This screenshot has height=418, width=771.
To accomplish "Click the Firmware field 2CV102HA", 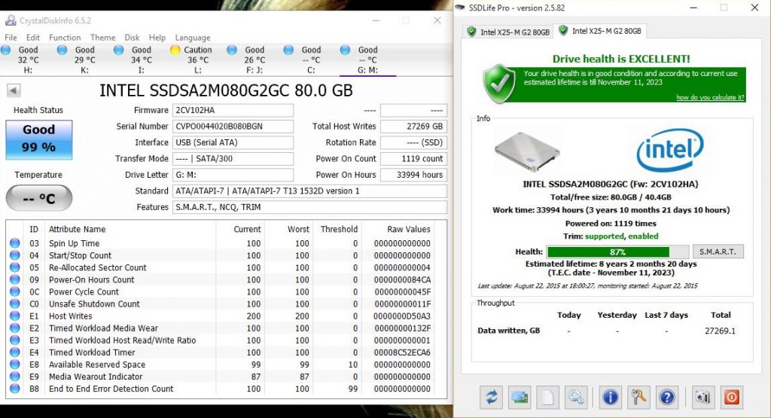I will click(233, 110).
